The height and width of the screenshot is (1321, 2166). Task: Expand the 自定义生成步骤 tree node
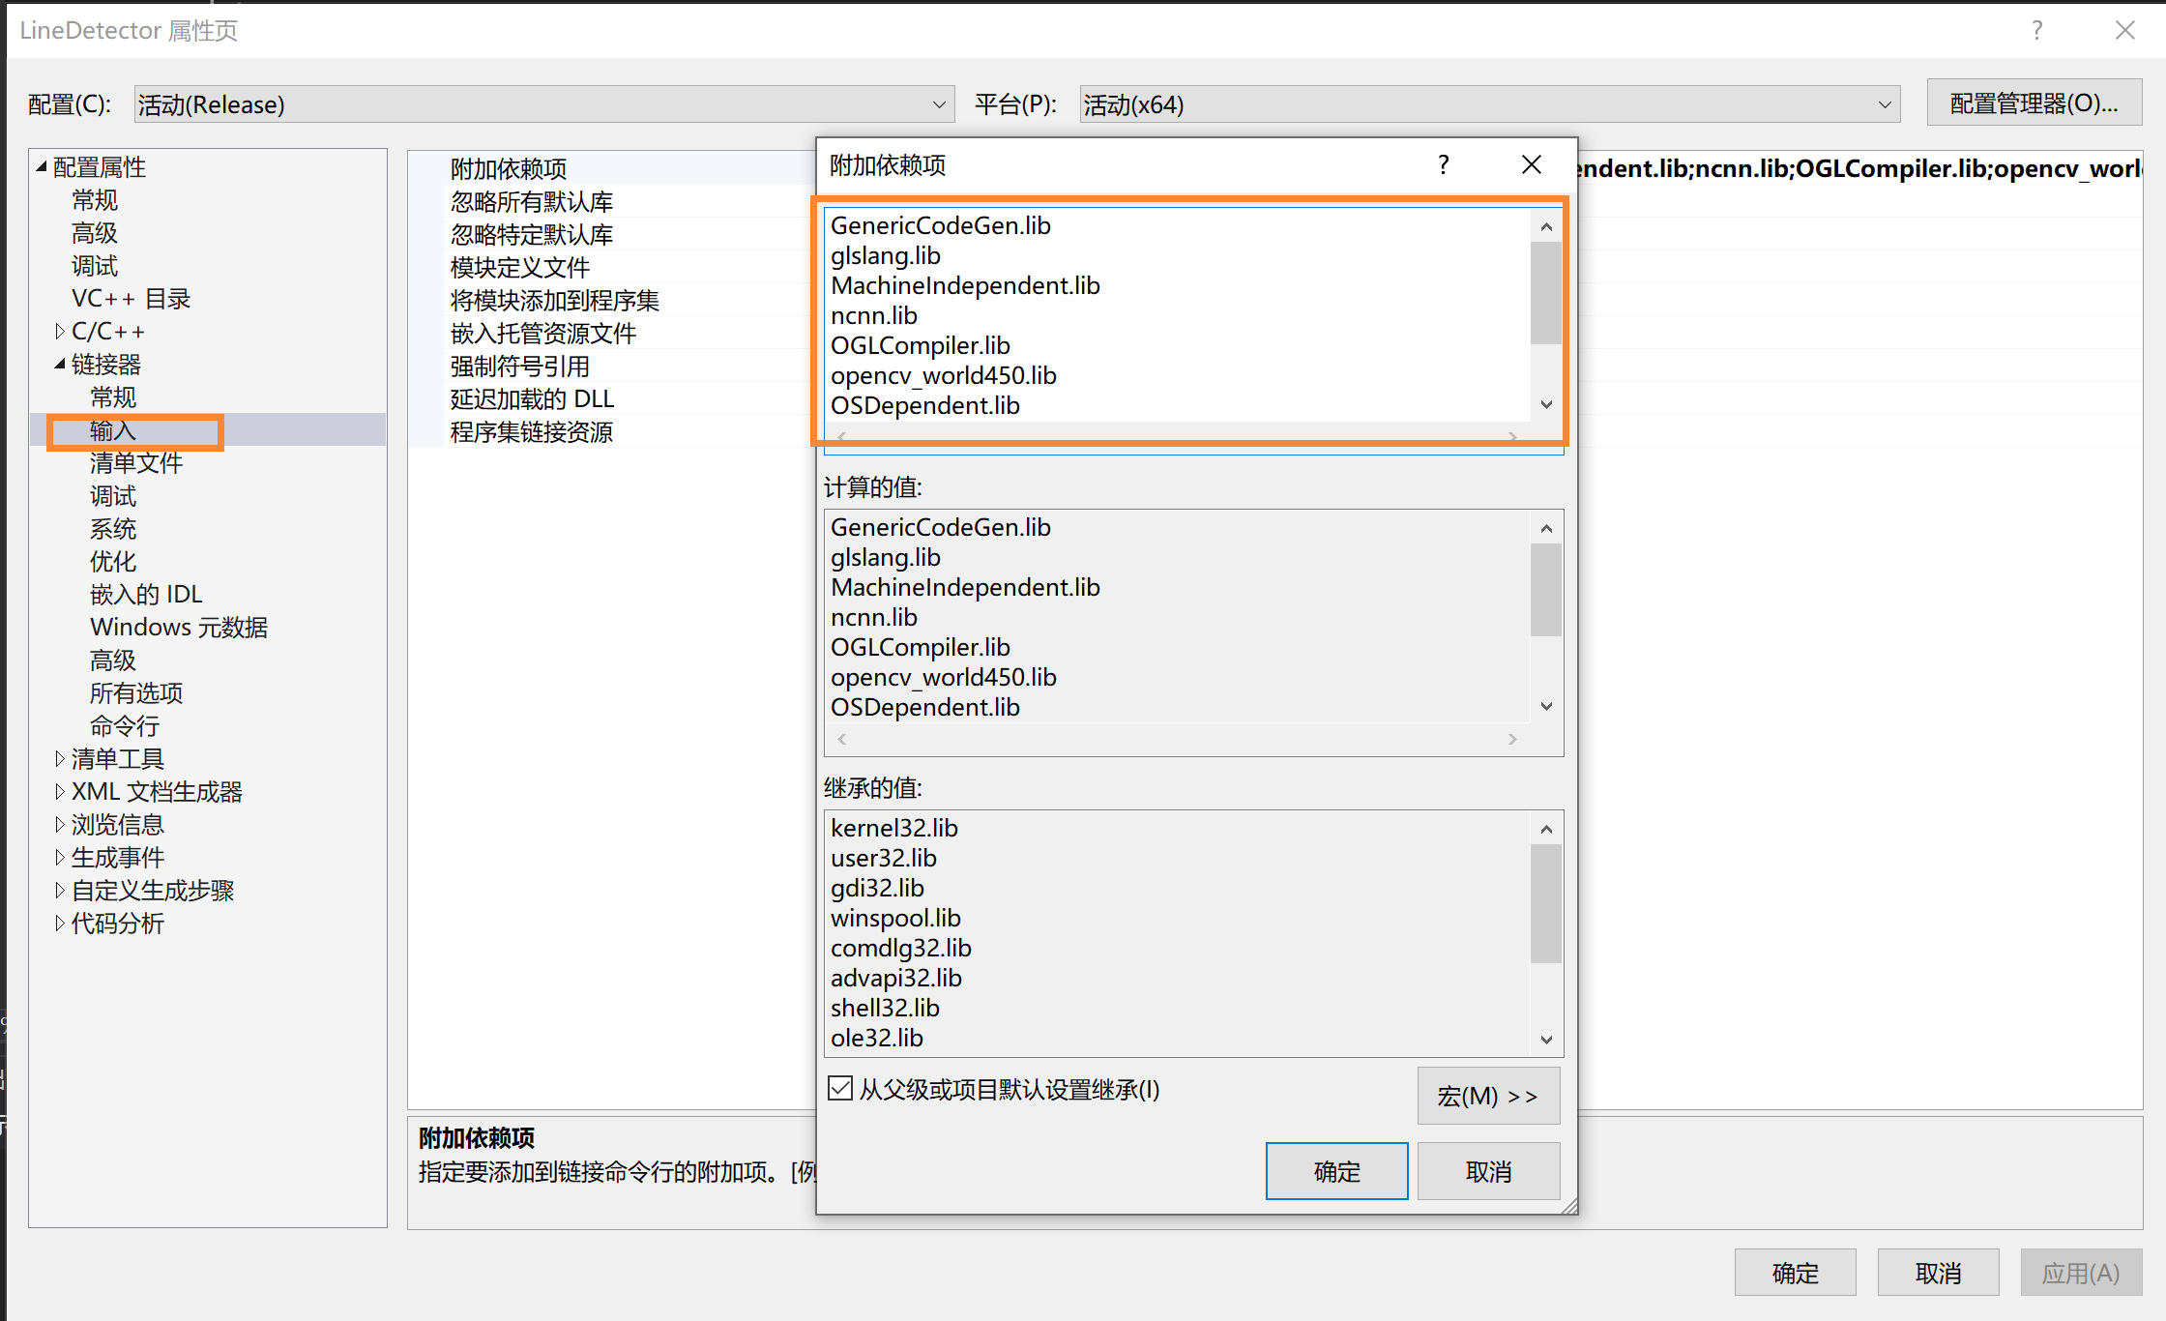60,891
